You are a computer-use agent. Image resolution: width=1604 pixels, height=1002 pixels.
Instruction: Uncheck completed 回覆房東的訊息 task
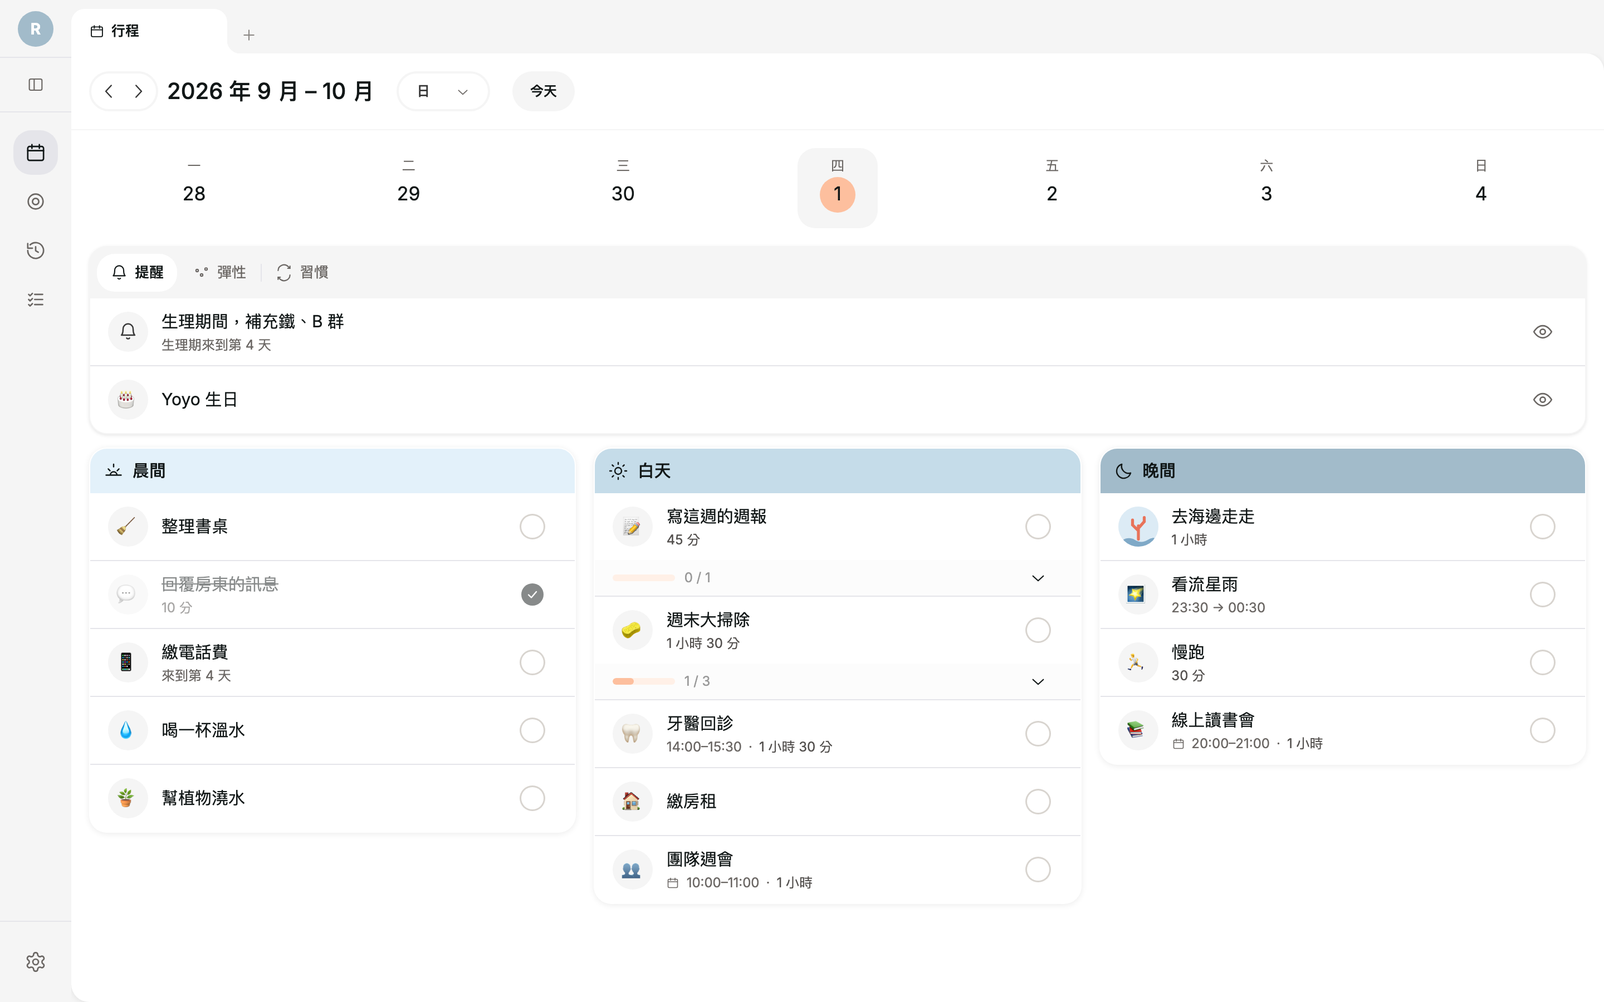click(532, 595)
